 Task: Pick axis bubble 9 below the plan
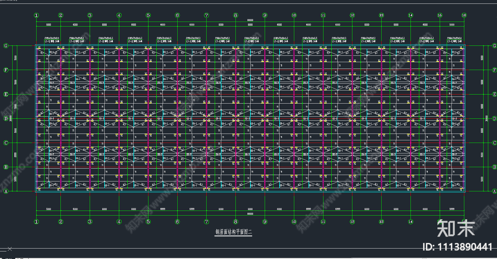[265, 222]
